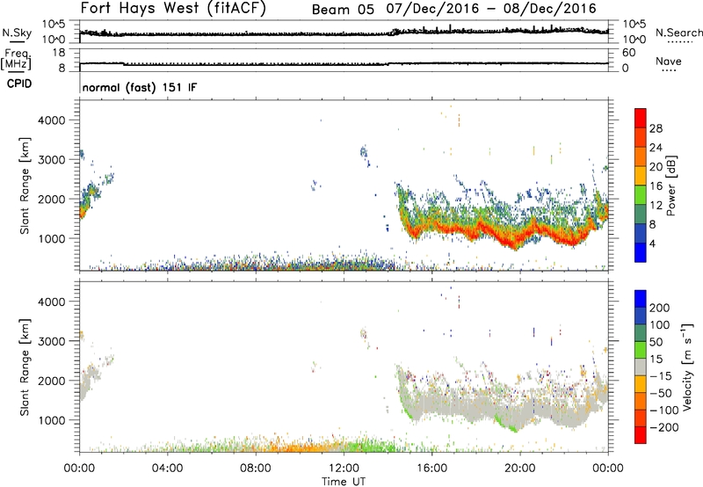This screenshot has height=487, width=703.
Task: Click the orange velocity scatter near 10:00
Action: pos(301,447)
